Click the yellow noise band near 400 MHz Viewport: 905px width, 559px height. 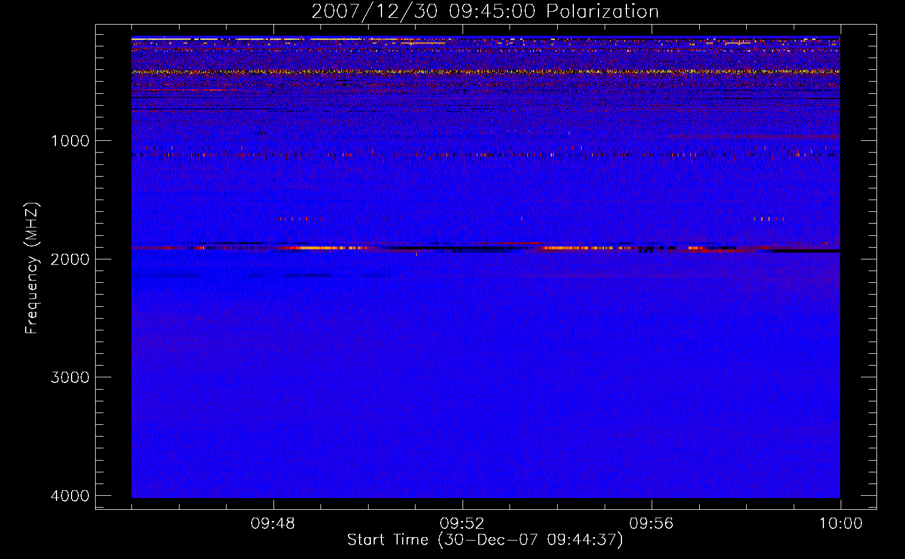click(486, 72)
